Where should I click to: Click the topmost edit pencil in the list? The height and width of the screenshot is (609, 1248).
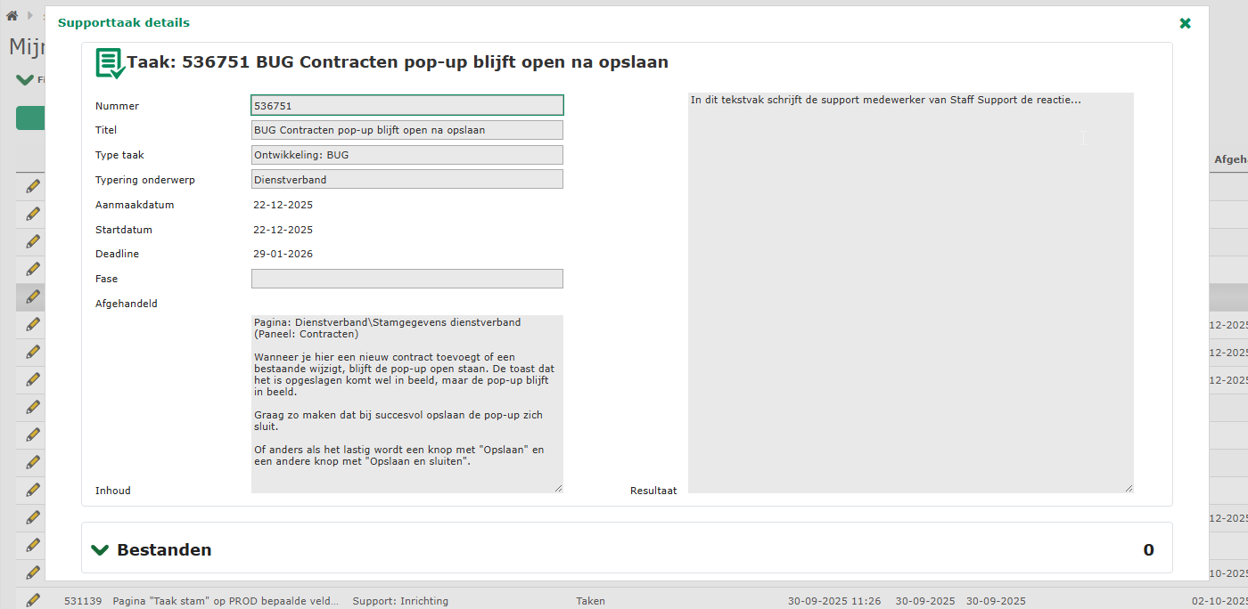(33, 186)
